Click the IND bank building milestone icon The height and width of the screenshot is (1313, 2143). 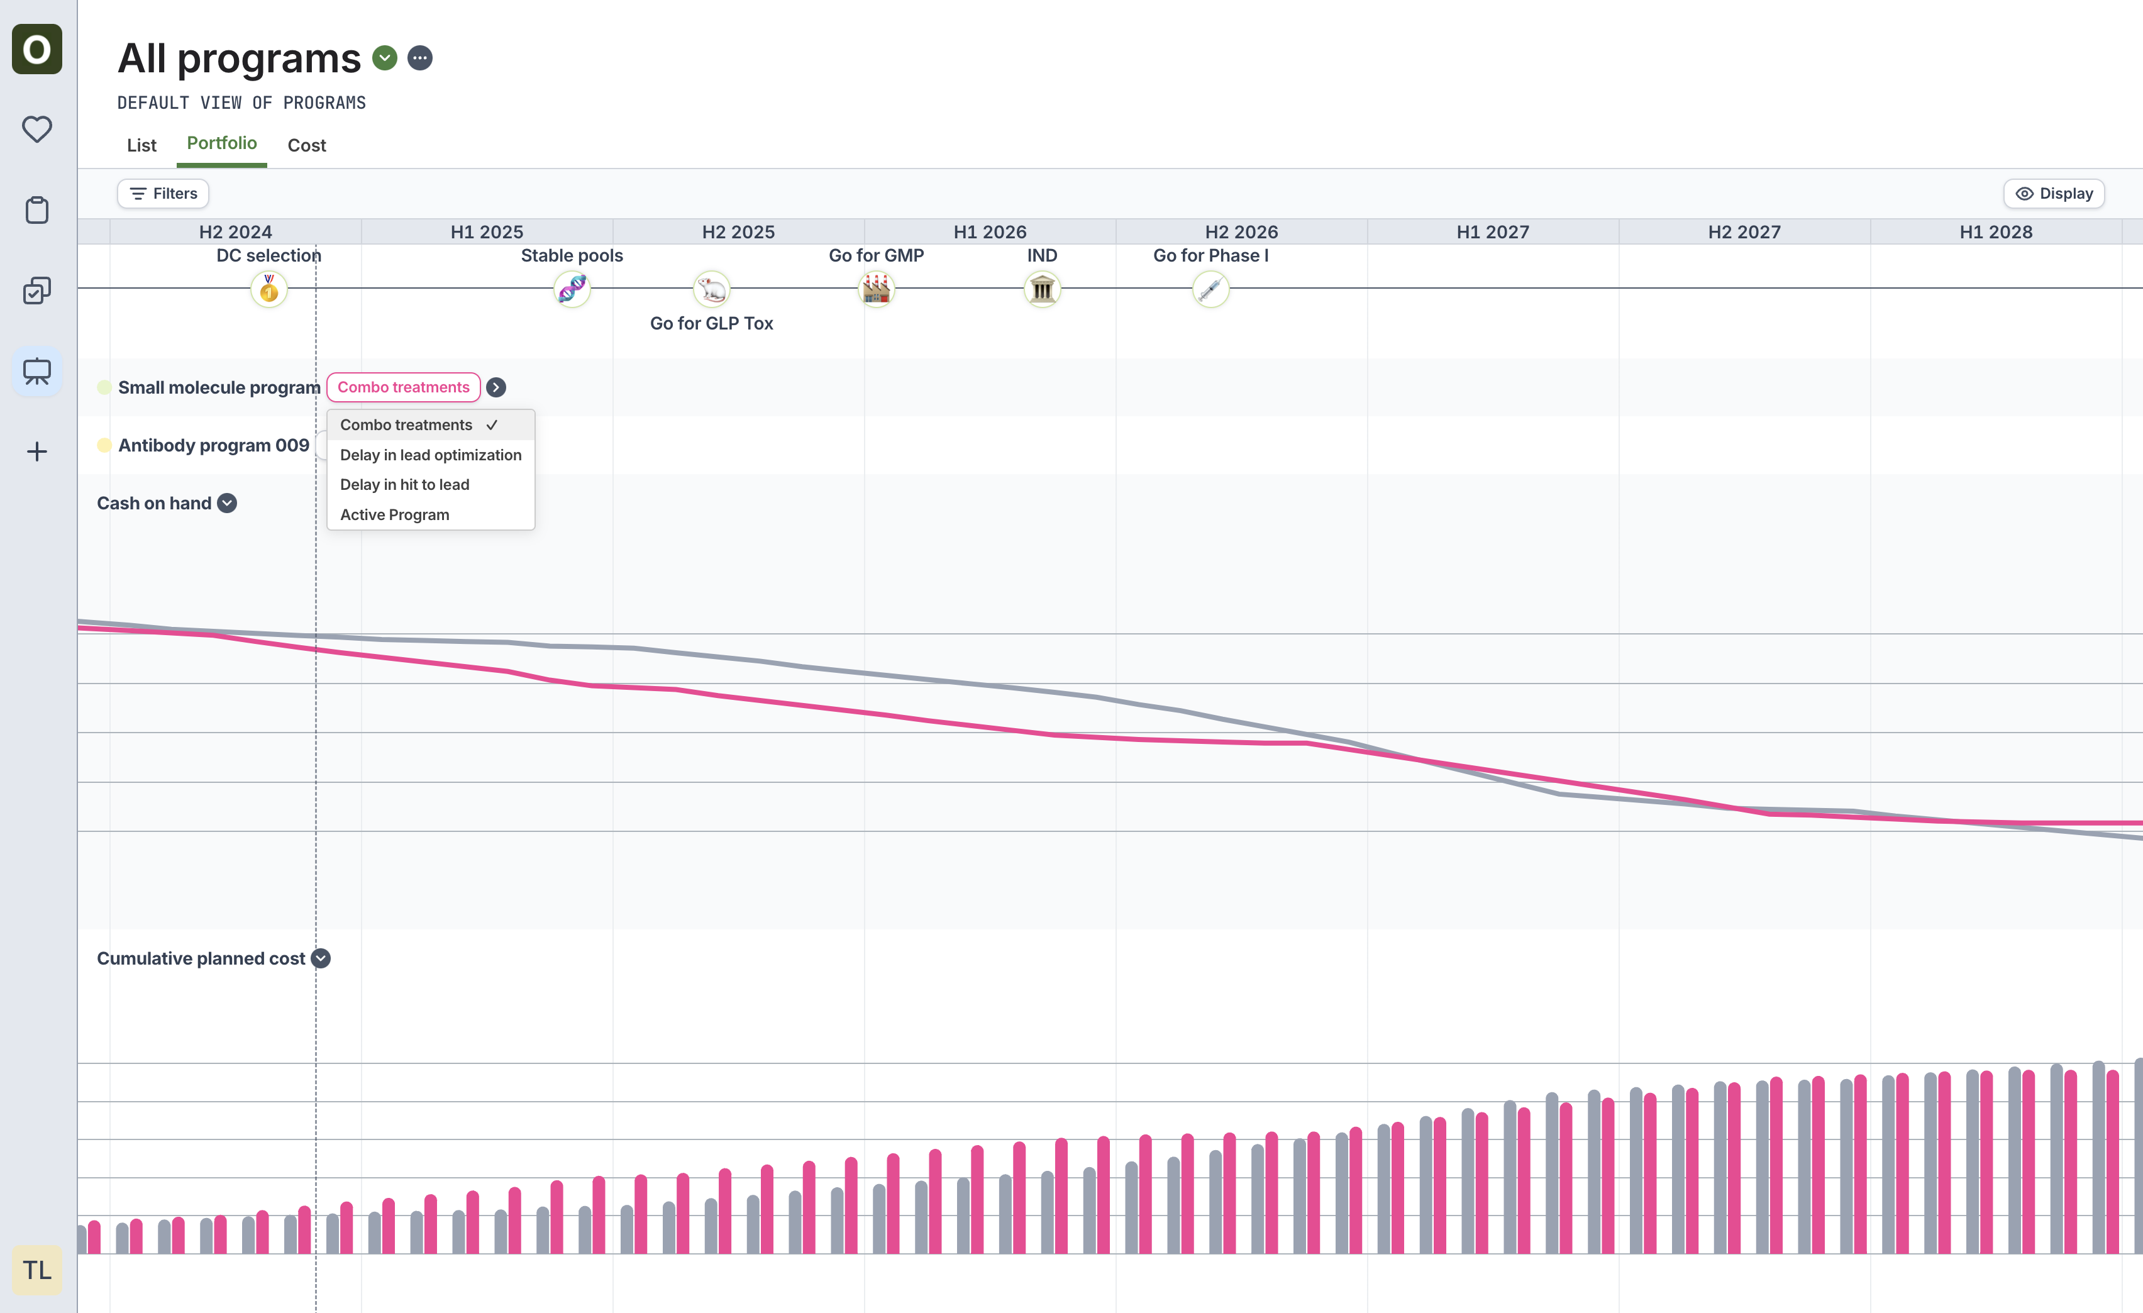(x=1042, y=289)
